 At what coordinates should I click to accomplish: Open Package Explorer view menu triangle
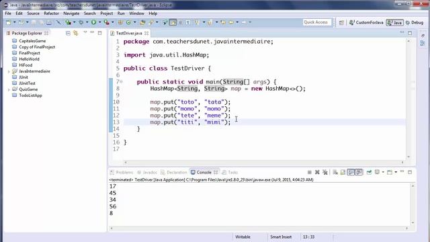coord(85,32)
